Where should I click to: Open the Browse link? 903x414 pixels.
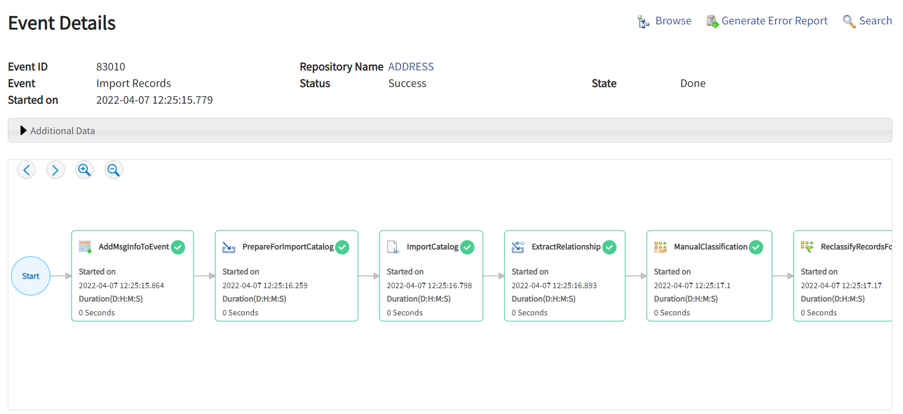pyautogui.click(x=673, y=21)
